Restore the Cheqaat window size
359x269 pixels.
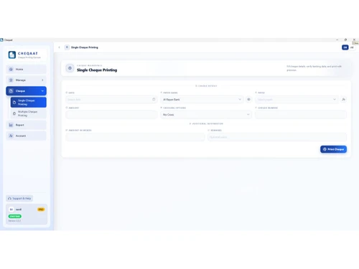point(345,39)
